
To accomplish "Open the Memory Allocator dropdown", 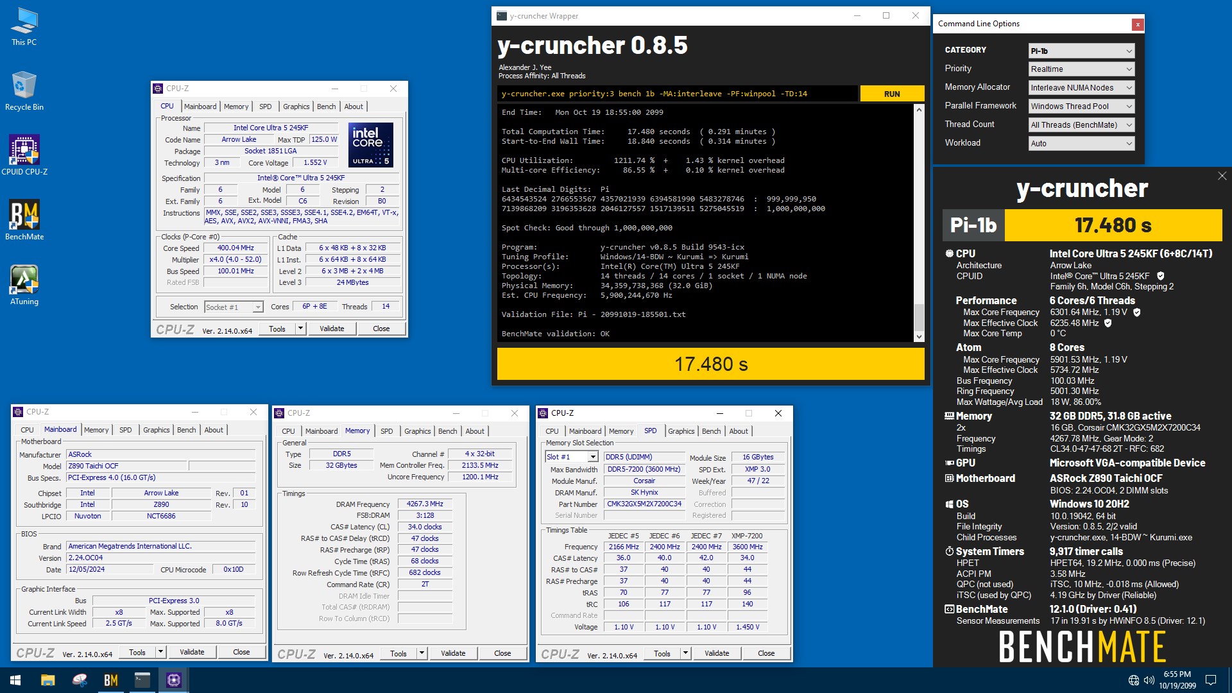I will pos(1081,88).
